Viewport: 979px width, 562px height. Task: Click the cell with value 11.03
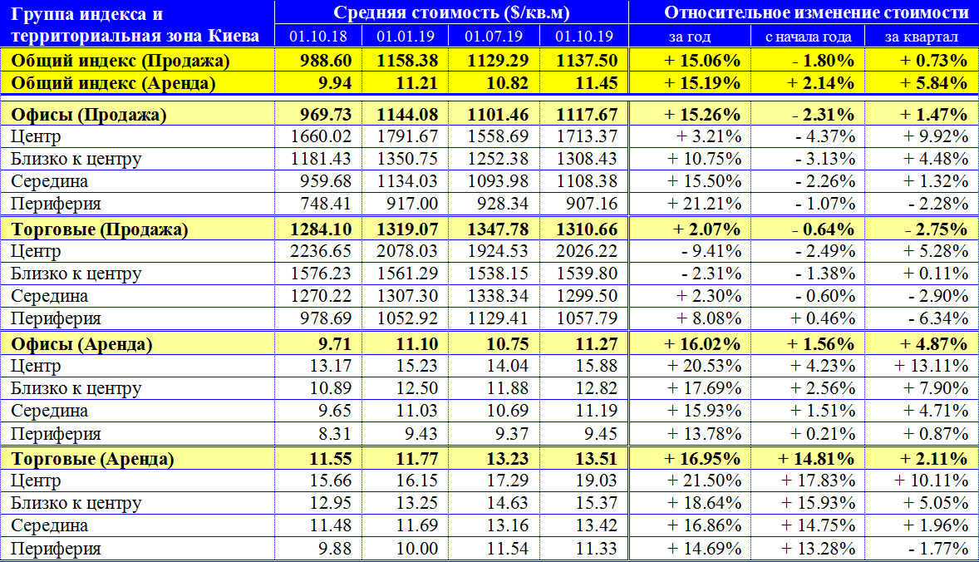pos(417,411)
